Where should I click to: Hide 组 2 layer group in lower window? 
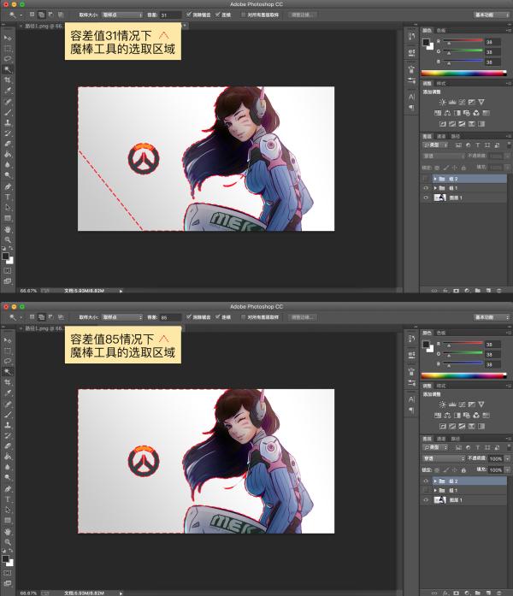click(426, 481)
